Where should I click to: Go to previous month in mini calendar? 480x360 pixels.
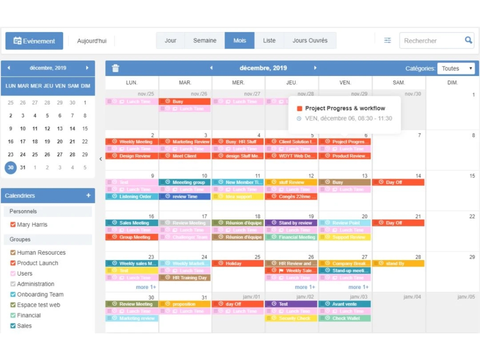pos(9,68)
